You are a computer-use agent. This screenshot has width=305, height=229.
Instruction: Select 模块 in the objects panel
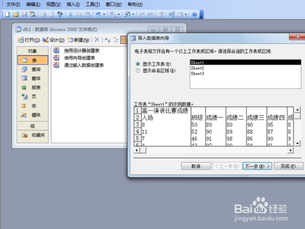tap(33, 115)
